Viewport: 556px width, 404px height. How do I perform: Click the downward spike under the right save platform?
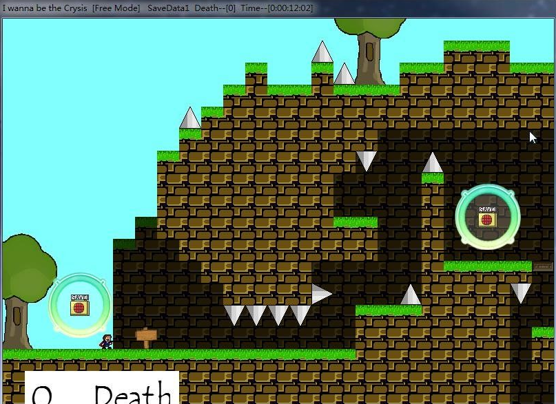coord(521,294)
